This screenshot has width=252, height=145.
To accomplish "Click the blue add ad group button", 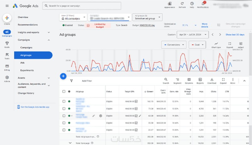I will (63, 76).
